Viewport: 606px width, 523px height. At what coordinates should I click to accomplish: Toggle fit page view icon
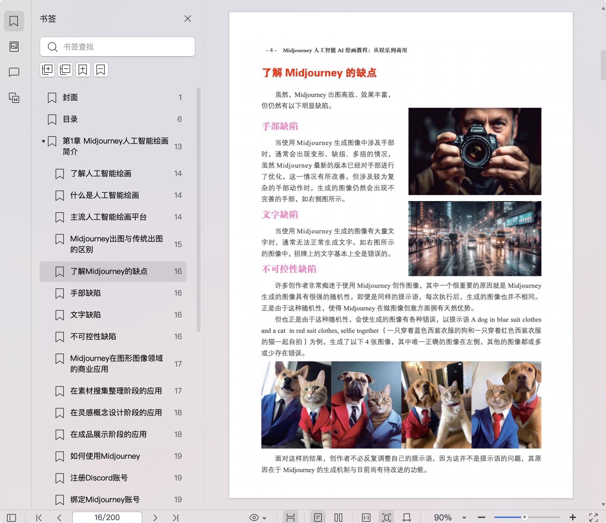[386, 518]
